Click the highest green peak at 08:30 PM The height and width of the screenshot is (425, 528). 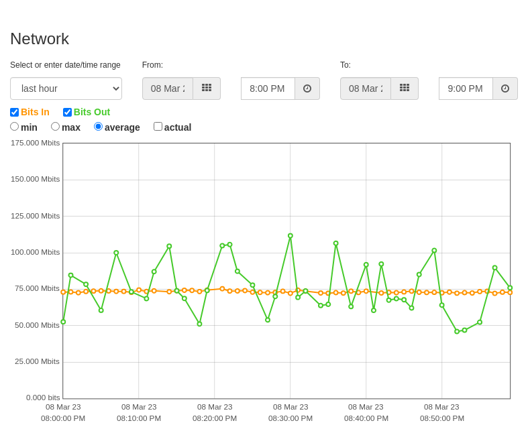(291, 236)
